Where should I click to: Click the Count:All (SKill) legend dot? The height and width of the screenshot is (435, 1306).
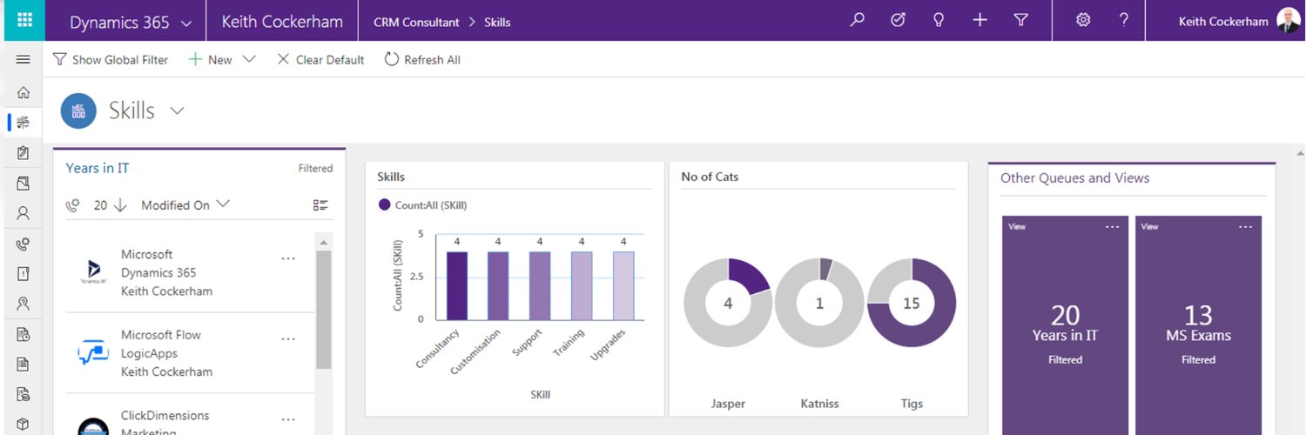coord(385,205)
